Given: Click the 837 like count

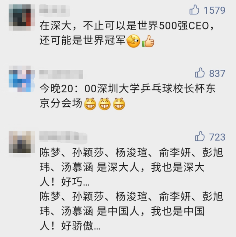Looking at the screenshot, I should tap(217, 73).
